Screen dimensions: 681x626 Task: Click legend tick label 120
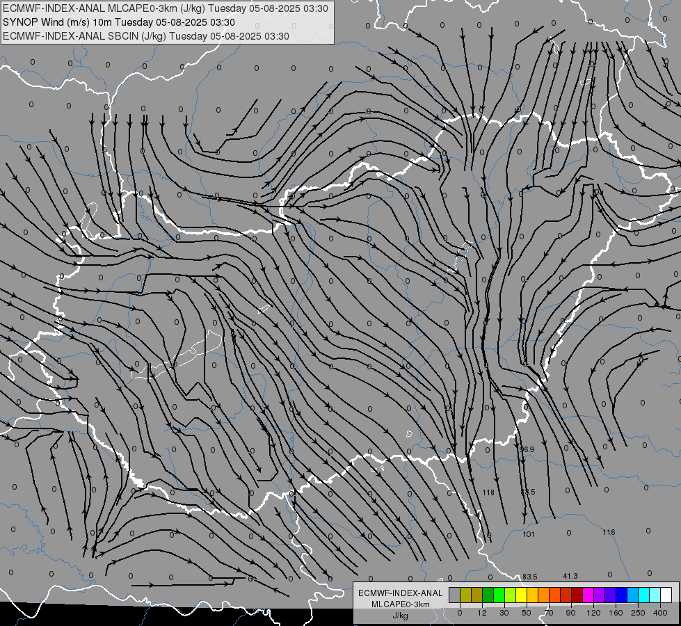pos(594,613)
